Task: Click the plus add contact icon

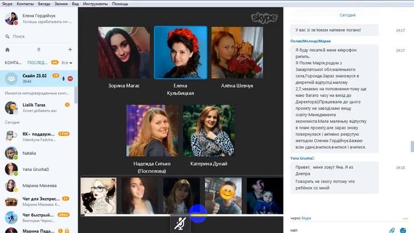Action: click(70, 49)
